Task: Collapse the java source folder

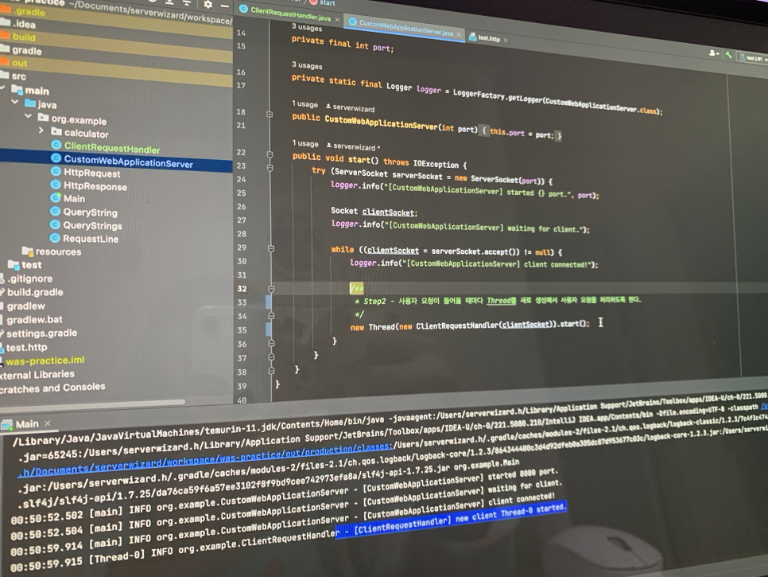Action: pyautogui.click(x=14, y=103)
